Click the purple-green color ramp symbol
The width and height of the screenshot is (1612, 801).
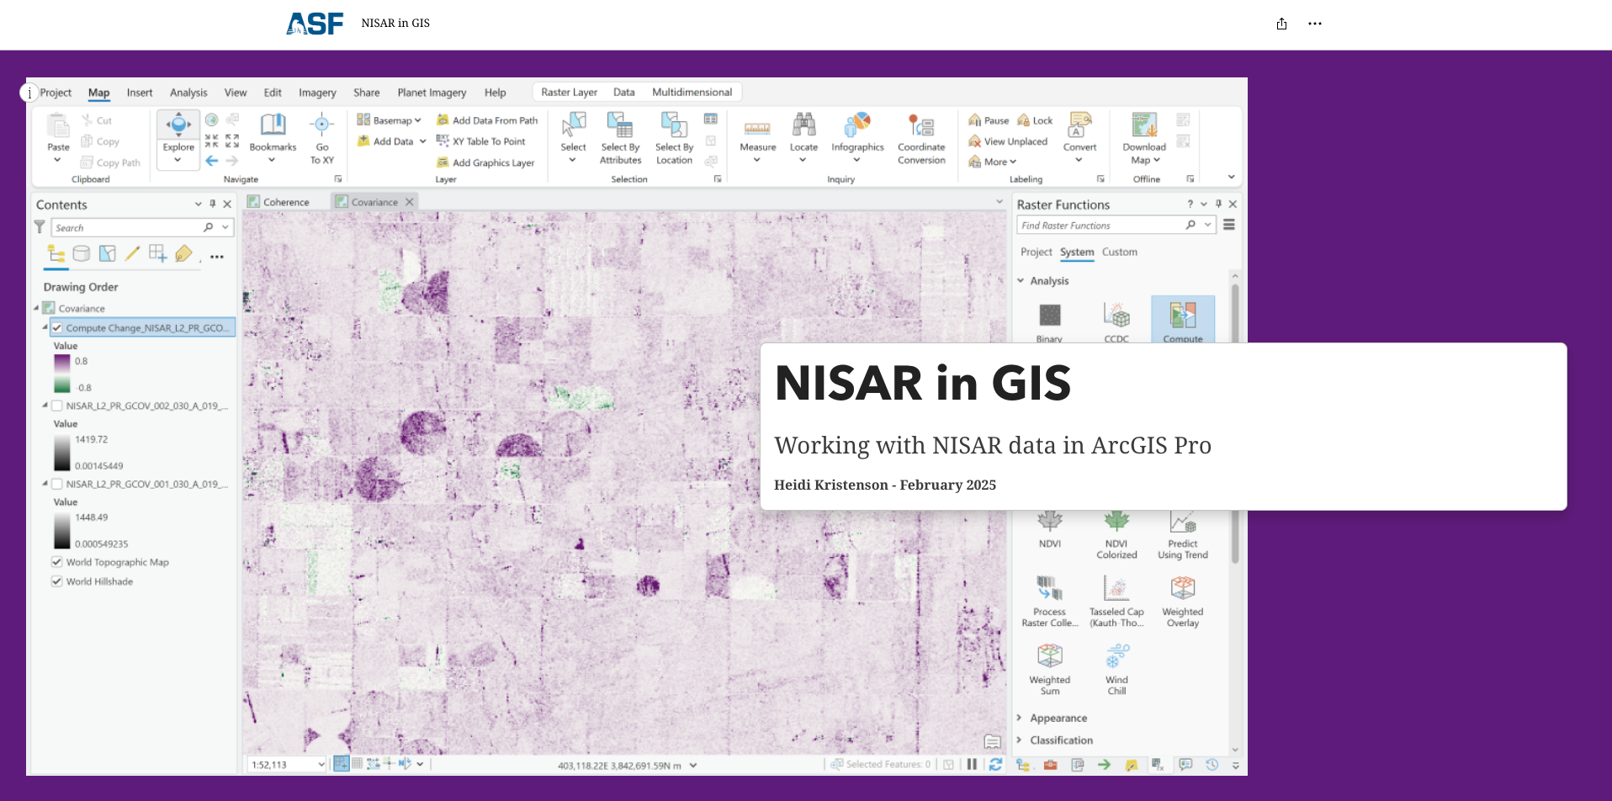(x=62, y=374)
